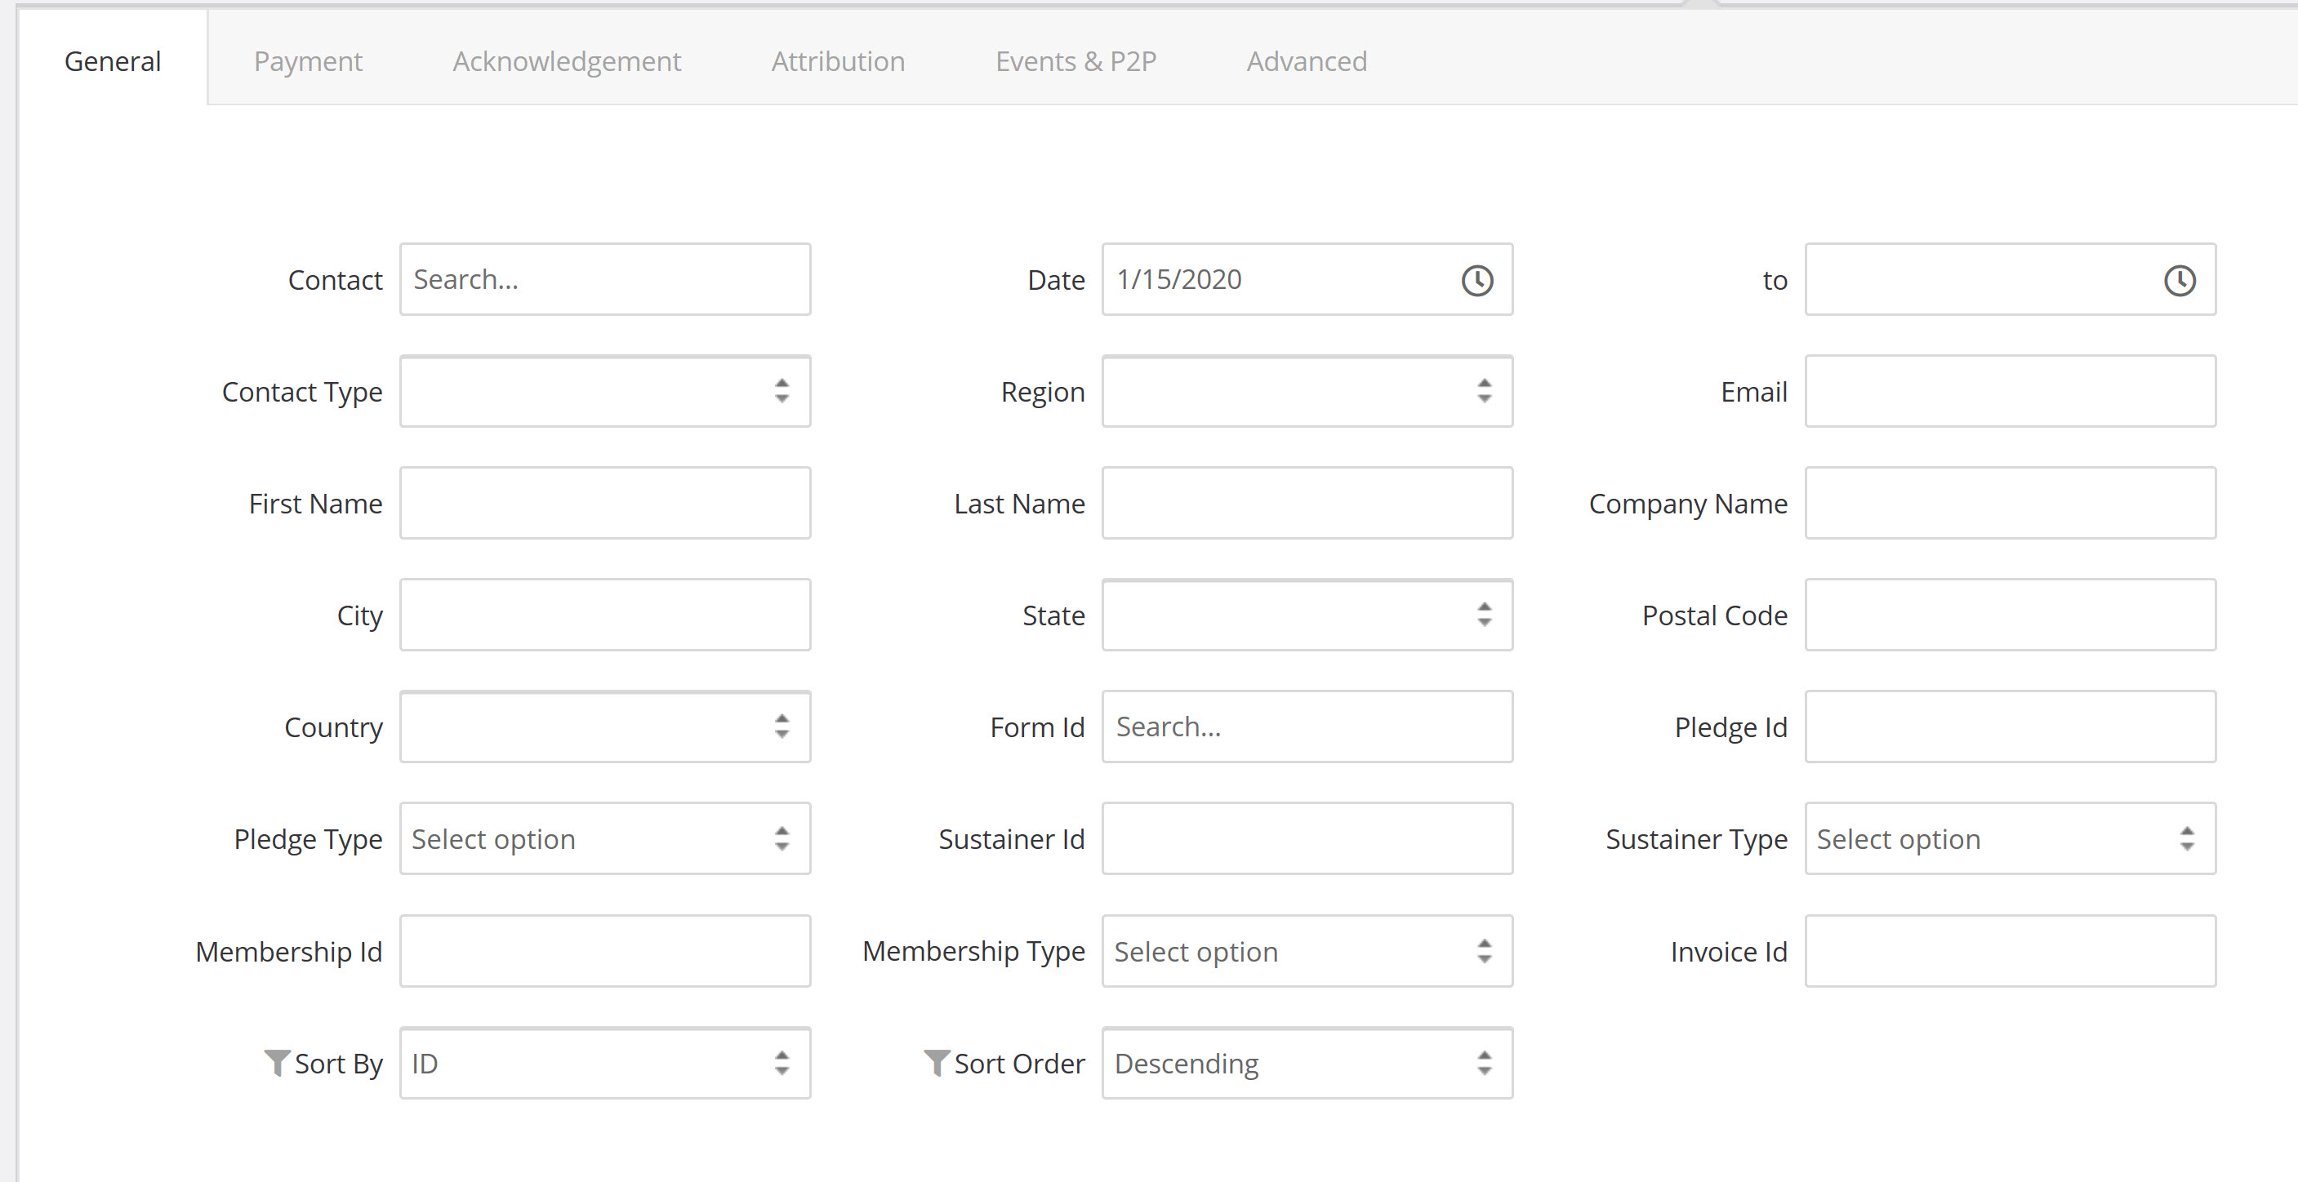Open the Advanced tab
Image resolution: width=2298 pixels, height=1182 pixels.
click(1306, 60)
